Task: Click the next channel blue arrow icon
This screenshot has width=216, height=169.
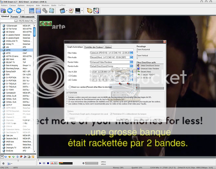Action: click(x=19, y=11)
